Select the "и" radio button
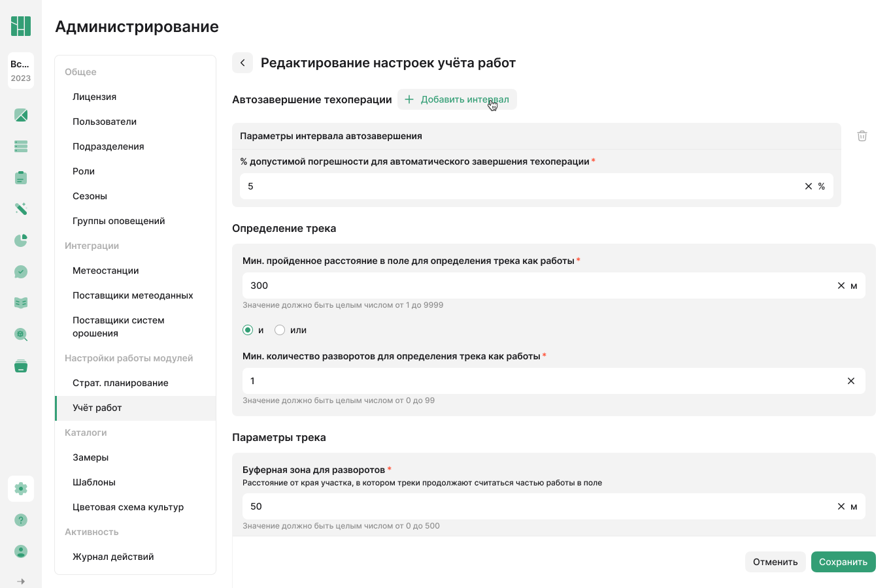 [248, 330]
